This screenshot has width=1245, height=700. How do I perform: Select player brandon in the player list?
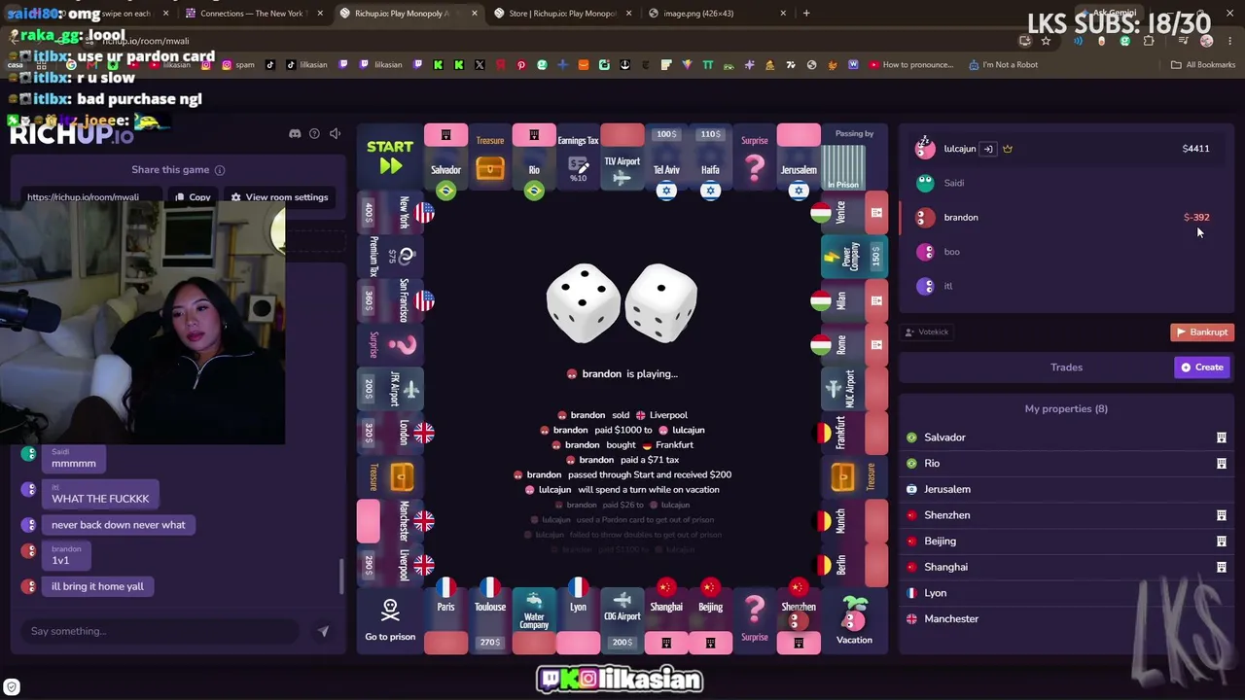(x=1064, y=218)
